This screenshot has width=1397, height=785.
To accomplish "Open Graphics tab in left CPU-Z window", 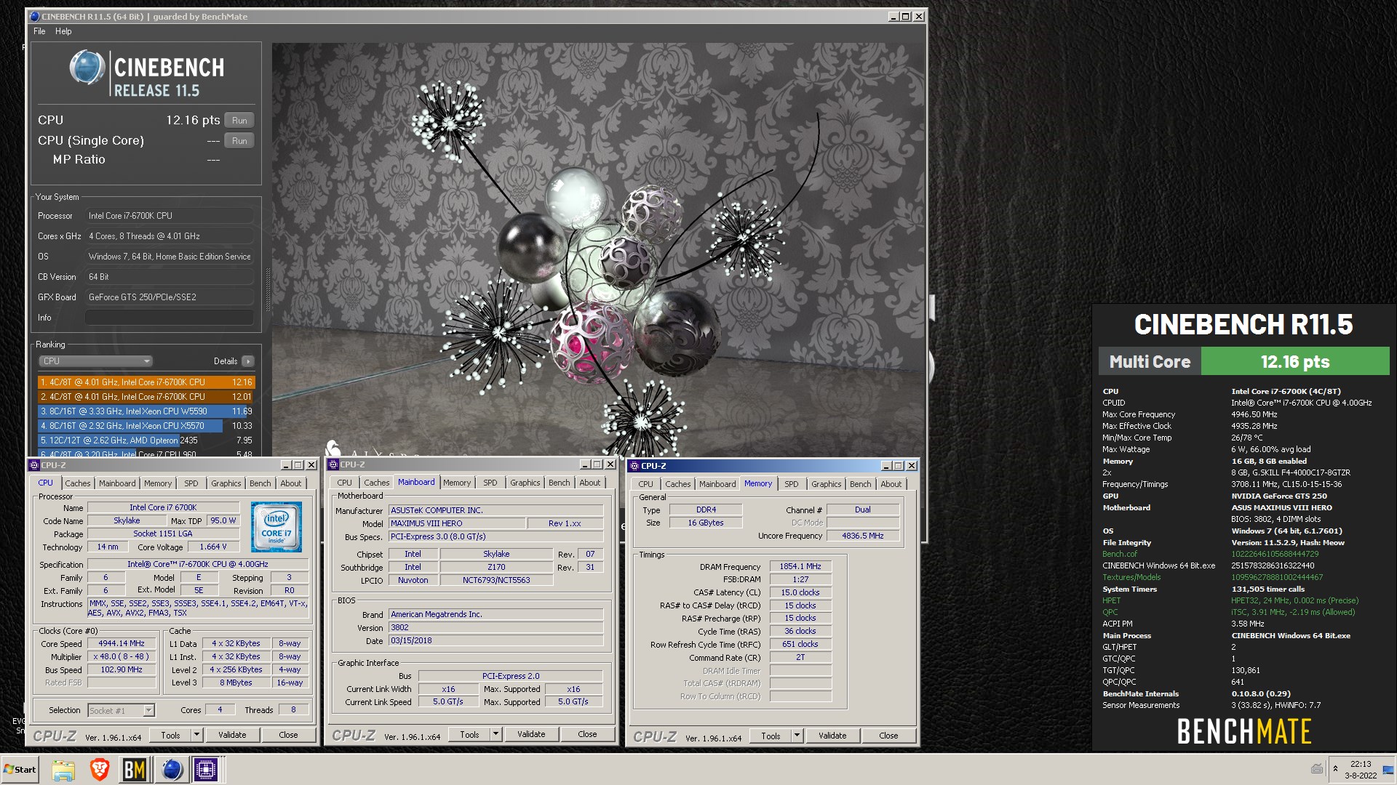I will [226, 483].
